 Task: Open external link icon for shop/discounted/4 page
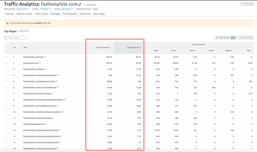(x=57, y=106)
